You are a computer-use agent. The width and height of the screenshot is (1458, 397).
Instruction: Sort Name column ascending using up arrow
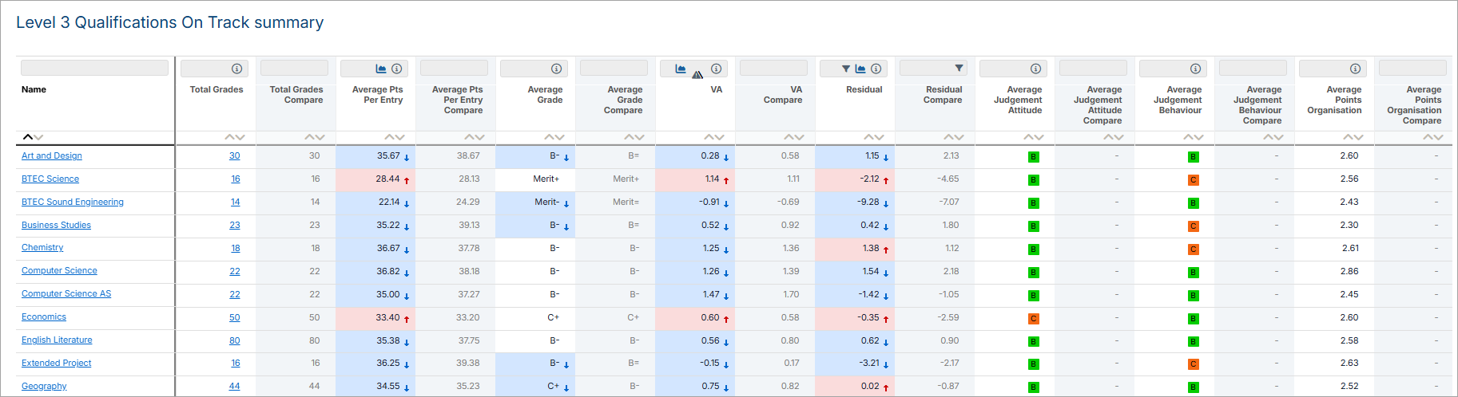click(x=28, y=137)
